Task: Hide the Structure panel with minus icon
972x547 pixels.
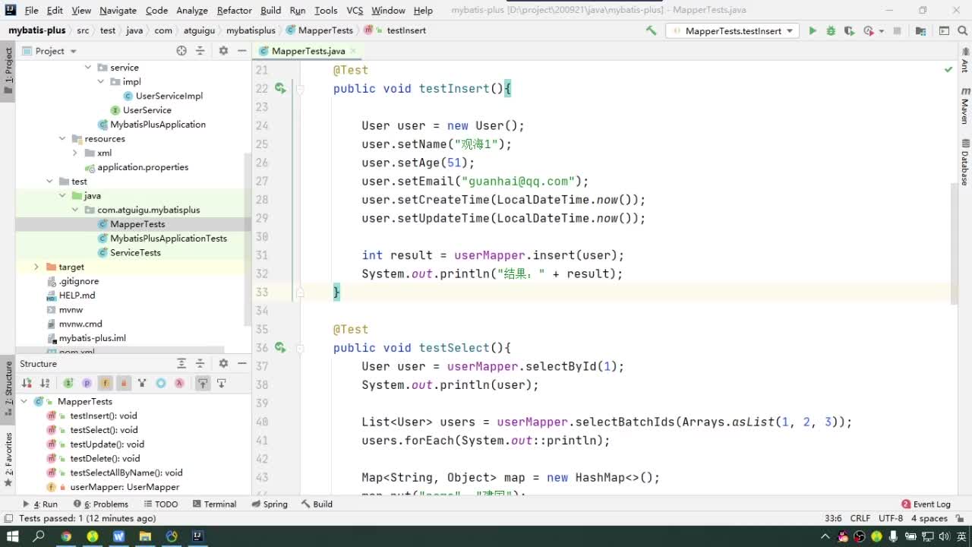Action: tap(241, 364)
